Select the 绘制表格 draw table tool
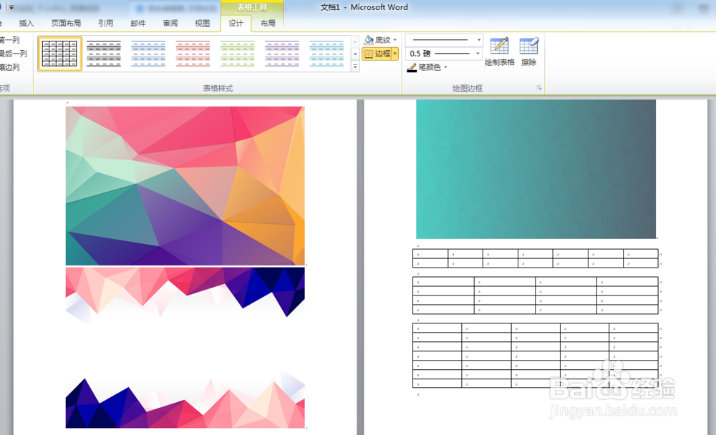Screen dimensions: 716x435 [500, 52]
